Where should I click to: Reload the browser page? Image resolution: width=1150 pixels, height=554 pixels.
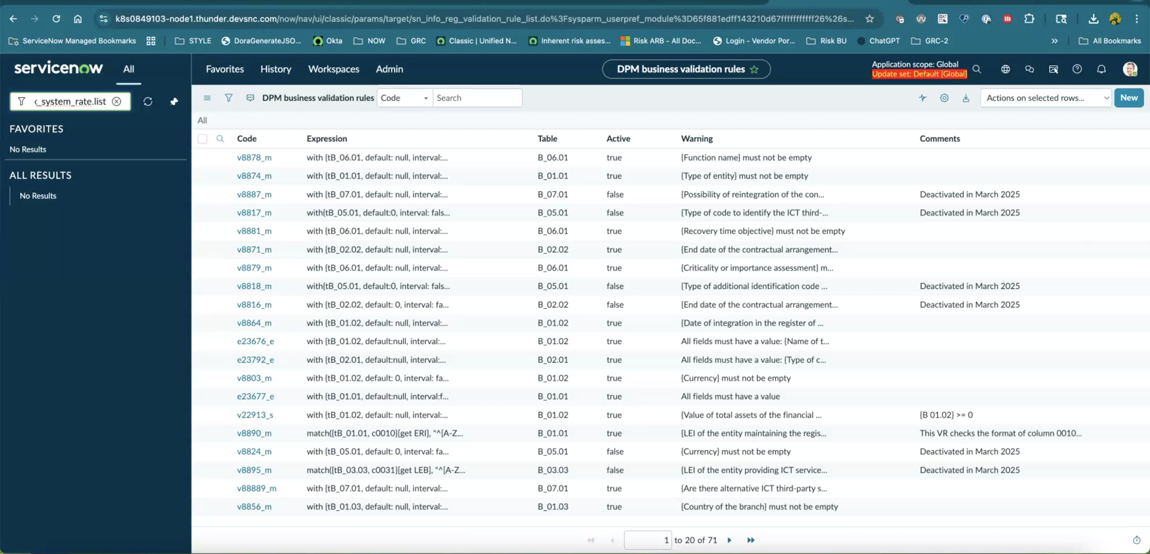tap(56, 19)
